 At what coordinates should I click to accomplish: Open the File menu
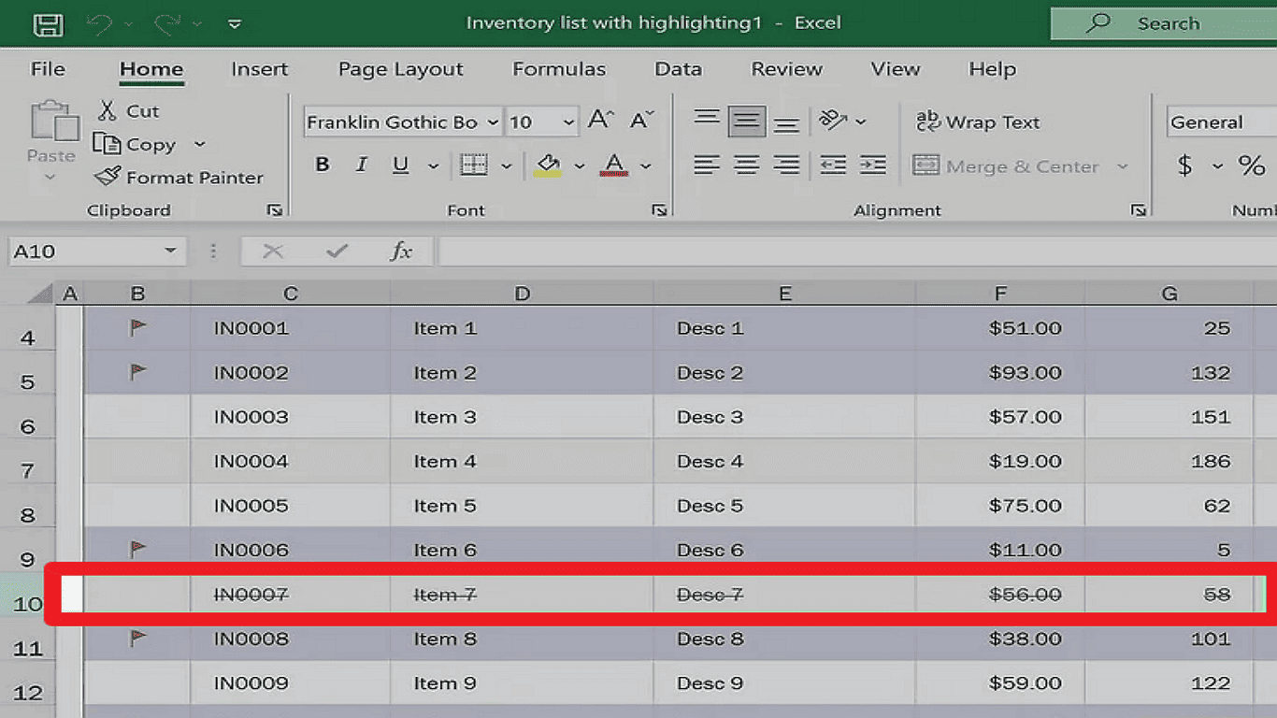[x=48, y=69]
